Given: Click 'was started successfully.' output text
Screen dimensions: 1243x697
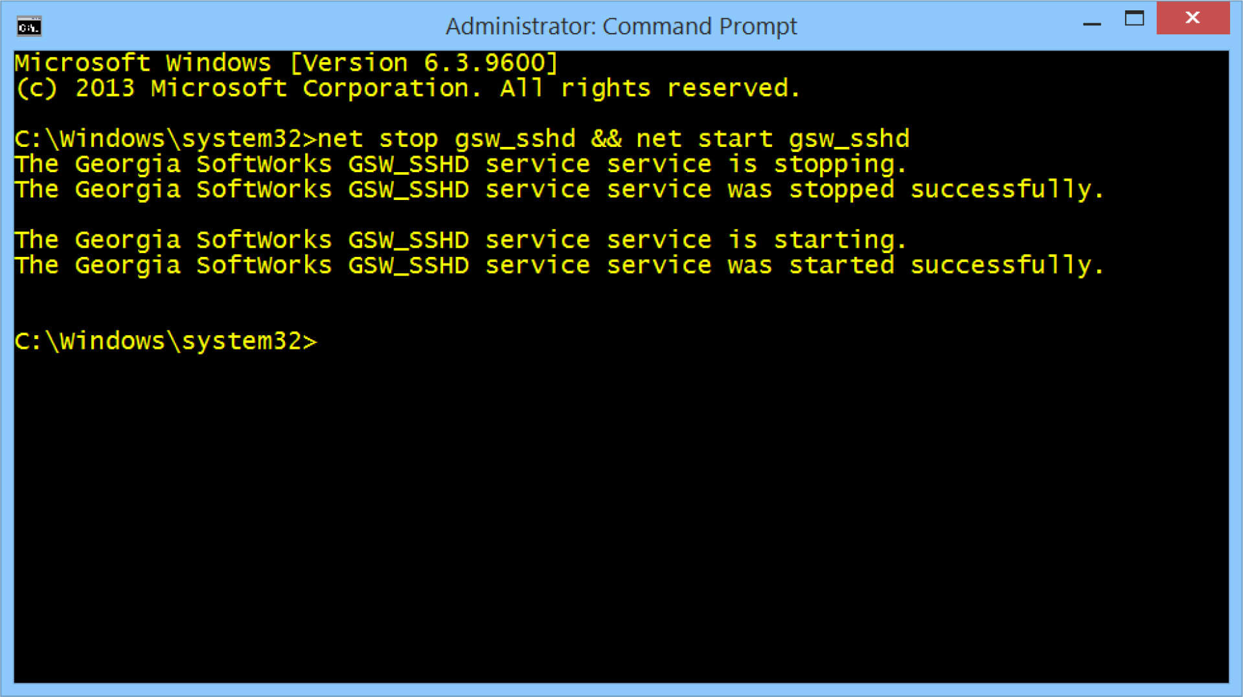Looking at the screenshot, I should tap(915, 265).
